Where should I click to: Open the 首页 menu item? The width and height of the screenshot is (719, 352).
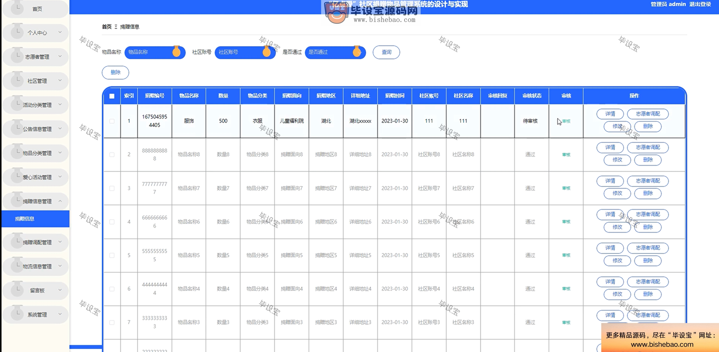pyautogui.click(x=35, y=9)
